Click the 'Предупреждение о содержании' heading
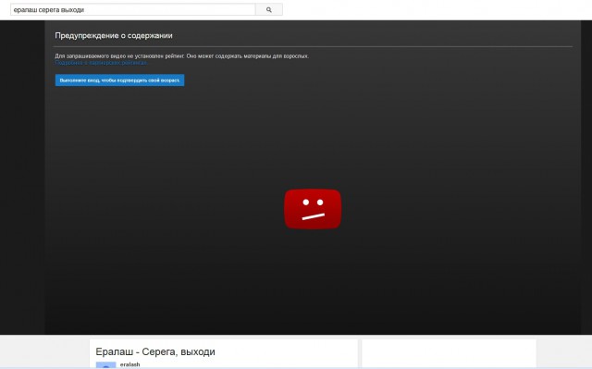 click(114, 35)
